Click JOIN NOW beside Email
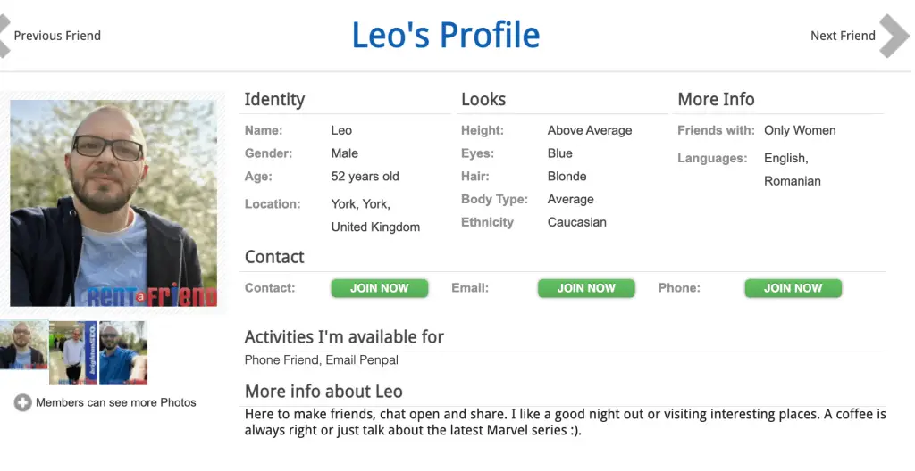915x471 pixels. point(586,288)
